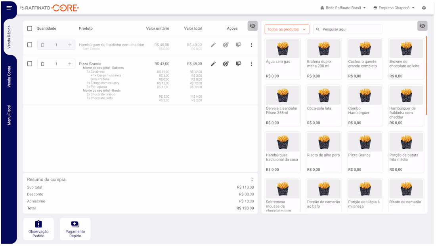Hide the order list panel
Screen dimensions: 436x246
tap(252, 26)
